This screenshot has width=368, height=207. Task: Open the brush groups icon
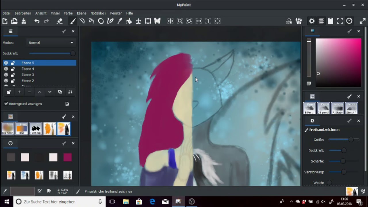[x=299, y=21]
